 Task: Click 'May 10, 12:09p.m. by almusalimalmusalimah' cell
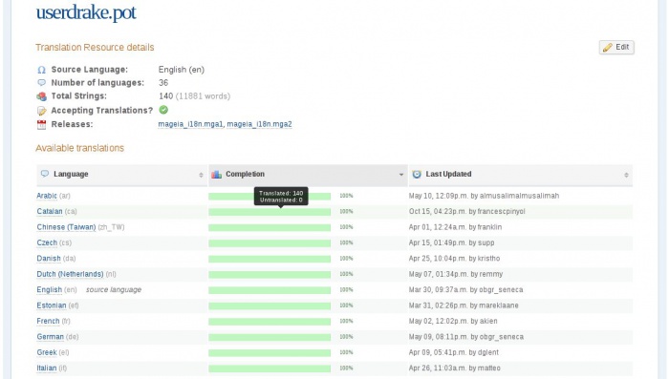click(x=484, y=196)
